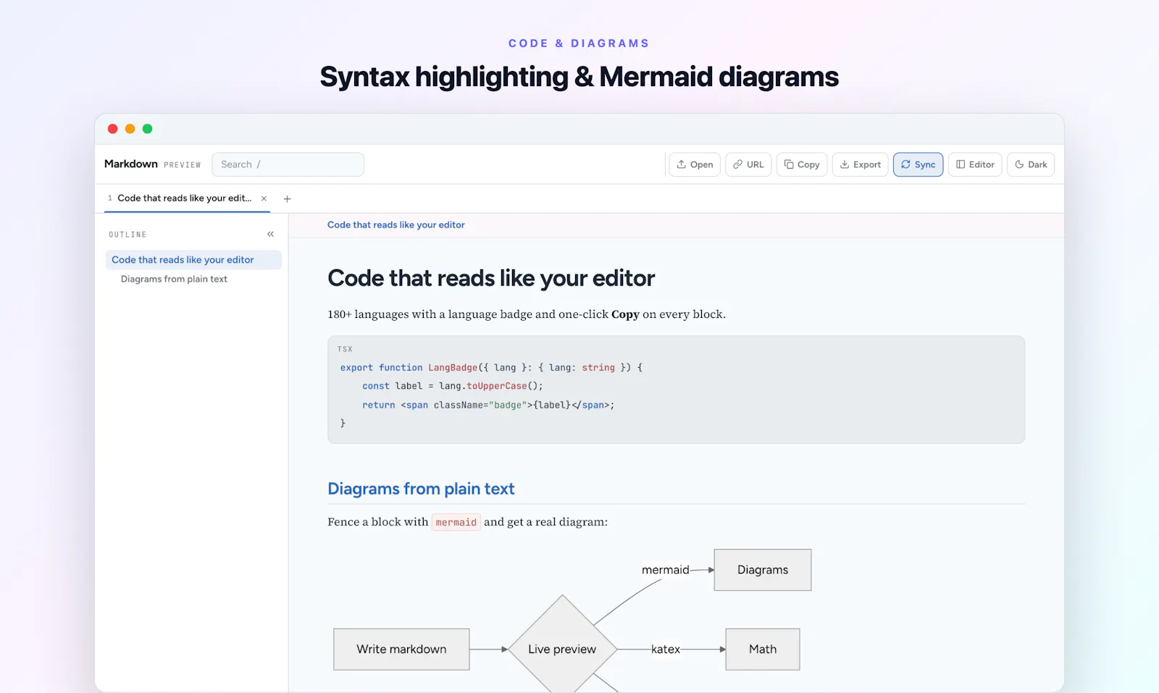Viewport: 1159px width, 693px height.
Task: Click the 'return <span className' code line
Action: [x=488, y=405]
